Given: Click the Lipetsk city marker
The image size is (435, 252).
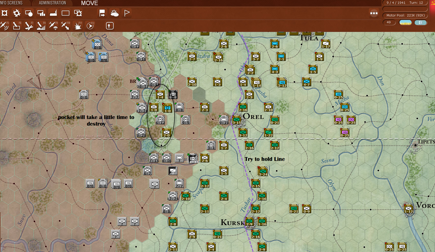Looking at the screenshot, I should tap(415, 145).
